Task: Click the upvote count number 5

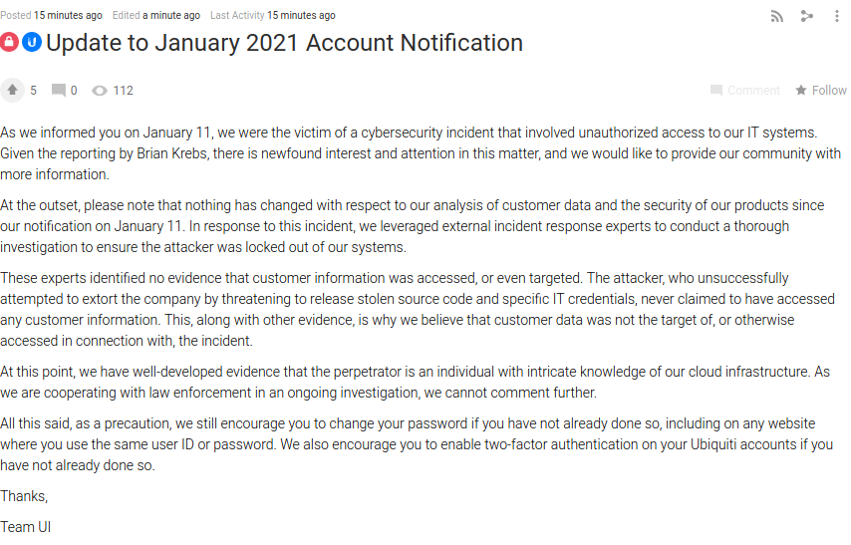Action: tap(33, 91)
